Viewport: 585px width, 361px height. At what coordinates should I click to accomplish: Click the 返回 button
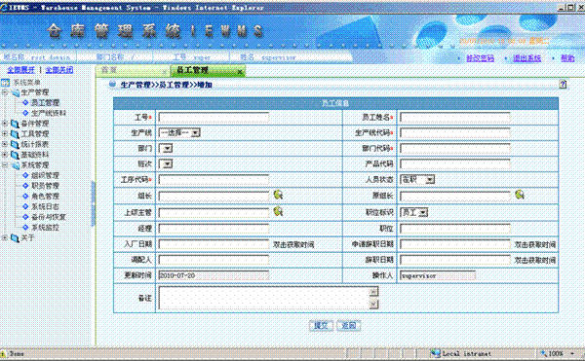[348, 326]
